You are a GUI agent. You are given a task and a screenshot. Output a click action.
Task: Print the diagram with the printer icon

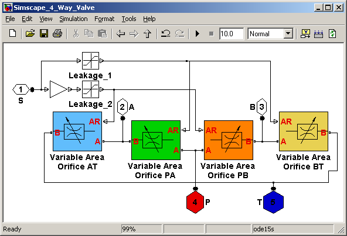tap(57, 33)
